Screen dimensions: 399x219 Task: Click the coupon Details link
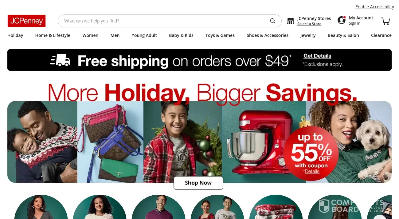click(312, 171)
